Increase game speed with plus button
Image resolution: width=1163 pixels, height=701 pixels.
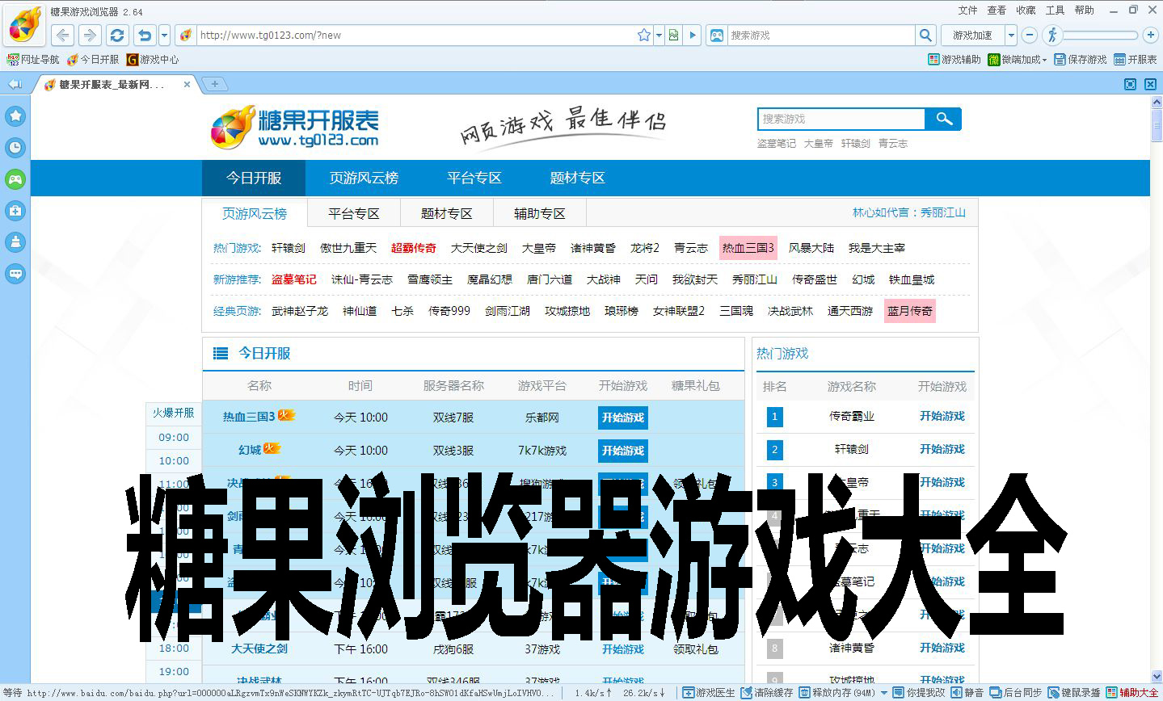(1152, 35)
